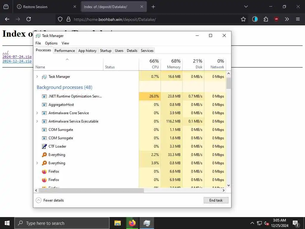
Task: Click the End task button
Action: pos(216,200)
